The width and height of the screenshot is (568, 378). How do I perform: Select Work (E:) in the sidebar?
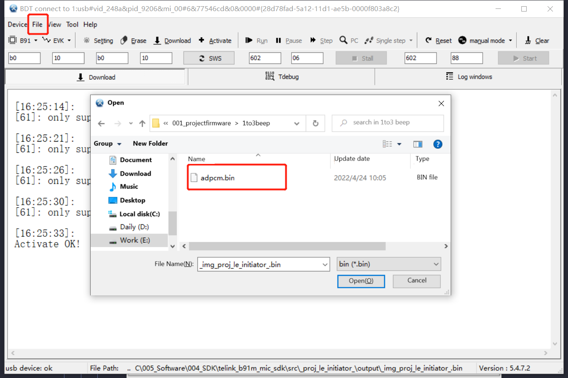pyautogui.click(x=136, y=240)
